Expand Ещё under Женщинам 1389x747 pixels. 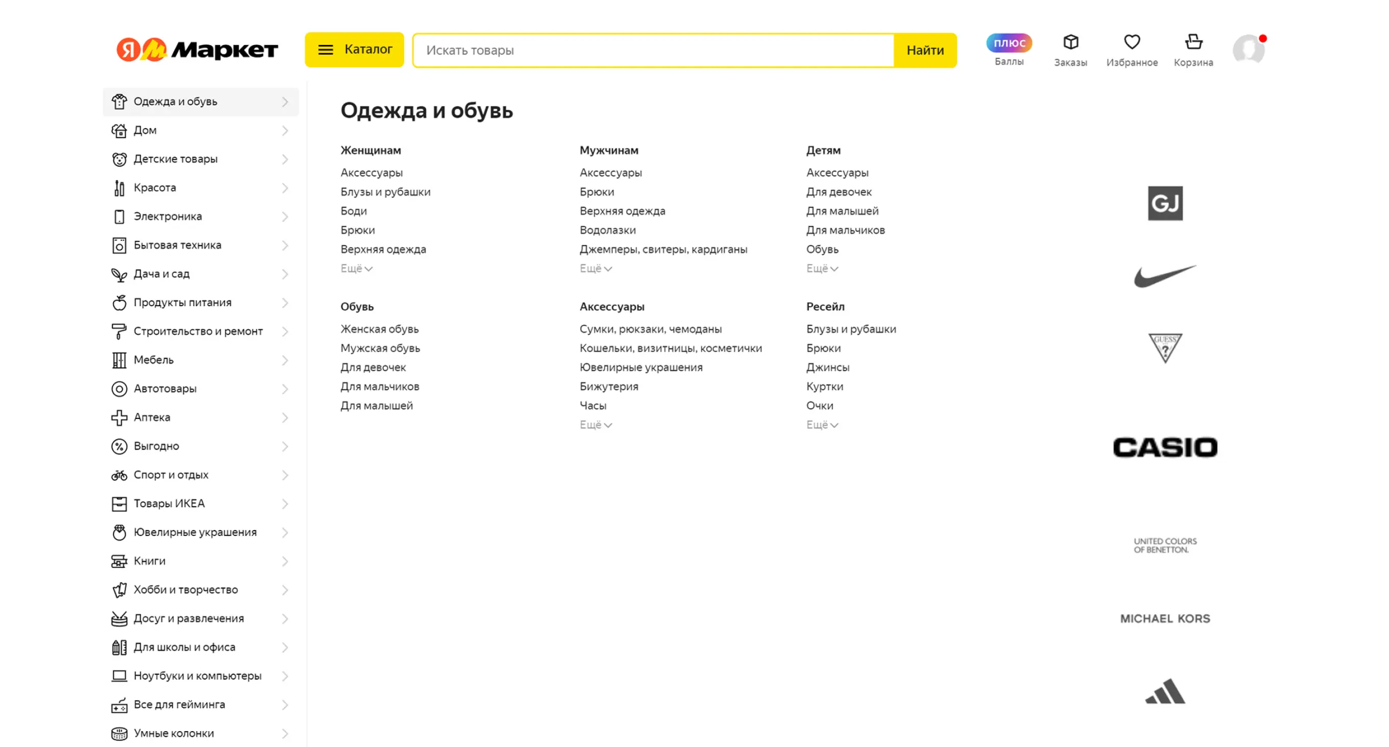point(356,268)
